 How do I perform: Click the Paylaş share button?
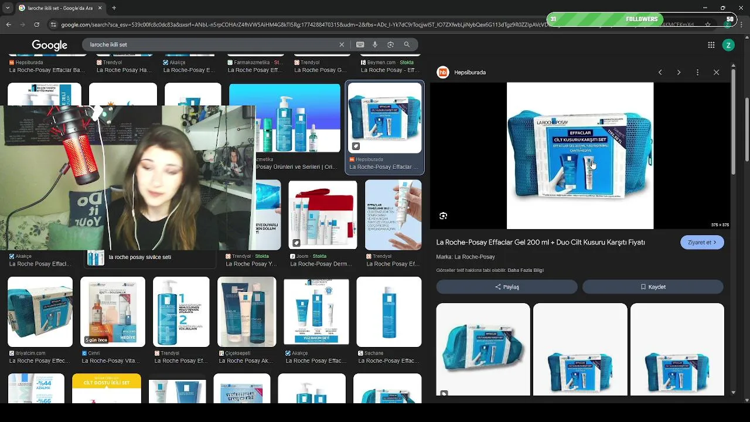click(x=507, y=287)
